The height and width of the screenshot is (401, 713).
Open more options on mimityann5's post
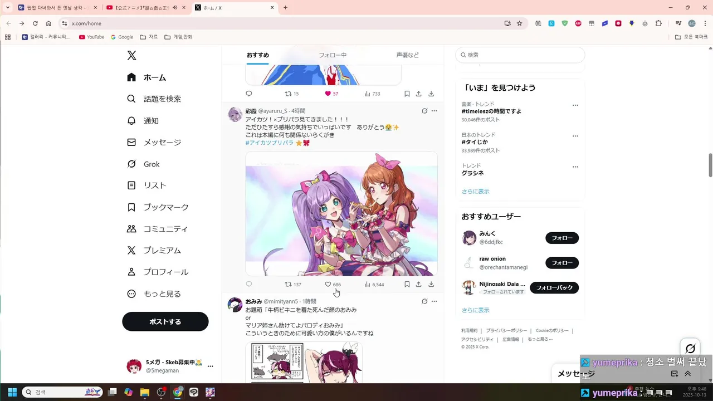(434, 301)
